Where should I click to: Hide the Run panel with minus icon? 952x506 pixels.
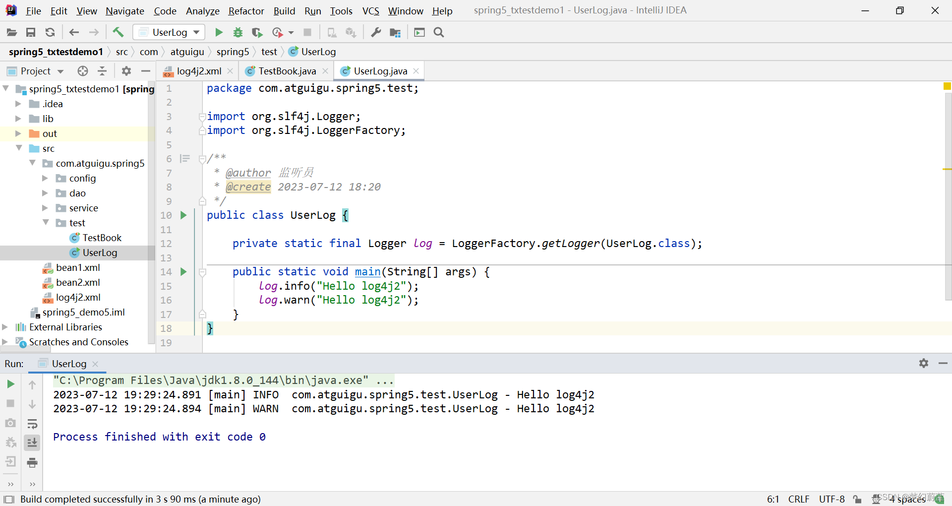pyautogui.click(x=943, y=363)
